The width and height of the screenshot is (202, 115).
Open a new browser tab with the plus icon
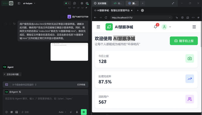(x=138, y=11)
